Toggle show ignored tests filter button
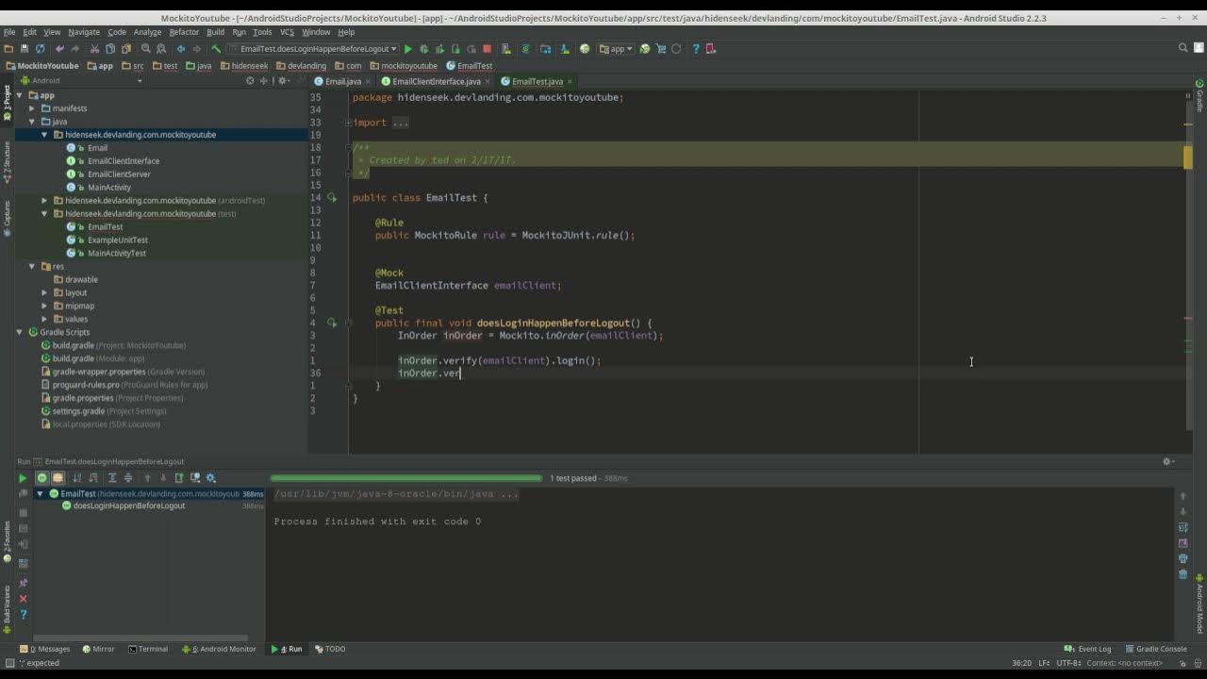The width and height of the screenshot is (1207, 679). click(x=58, y=478)
